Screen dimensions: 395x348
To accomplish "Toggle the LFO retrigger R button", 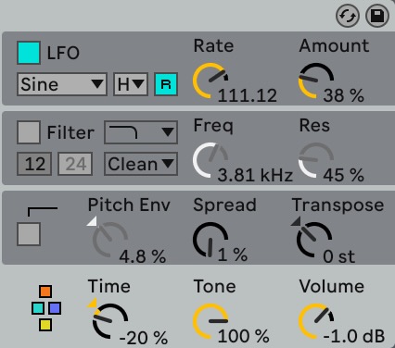I will tap(166, 84).
